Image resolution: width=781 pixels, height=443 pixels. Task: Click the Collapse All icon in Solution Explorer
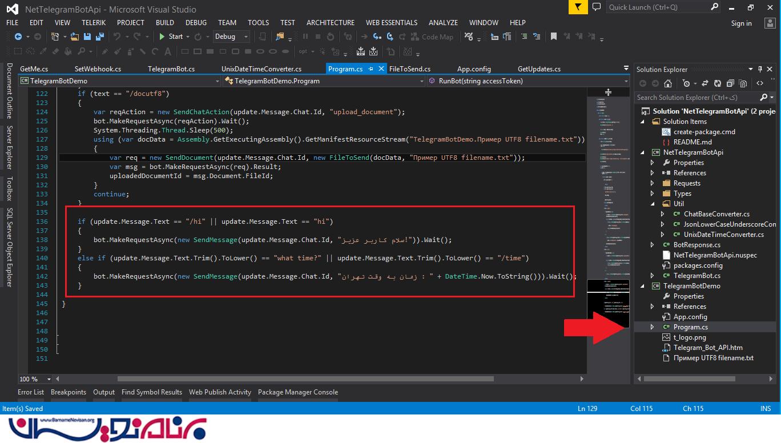click(730, 83)
